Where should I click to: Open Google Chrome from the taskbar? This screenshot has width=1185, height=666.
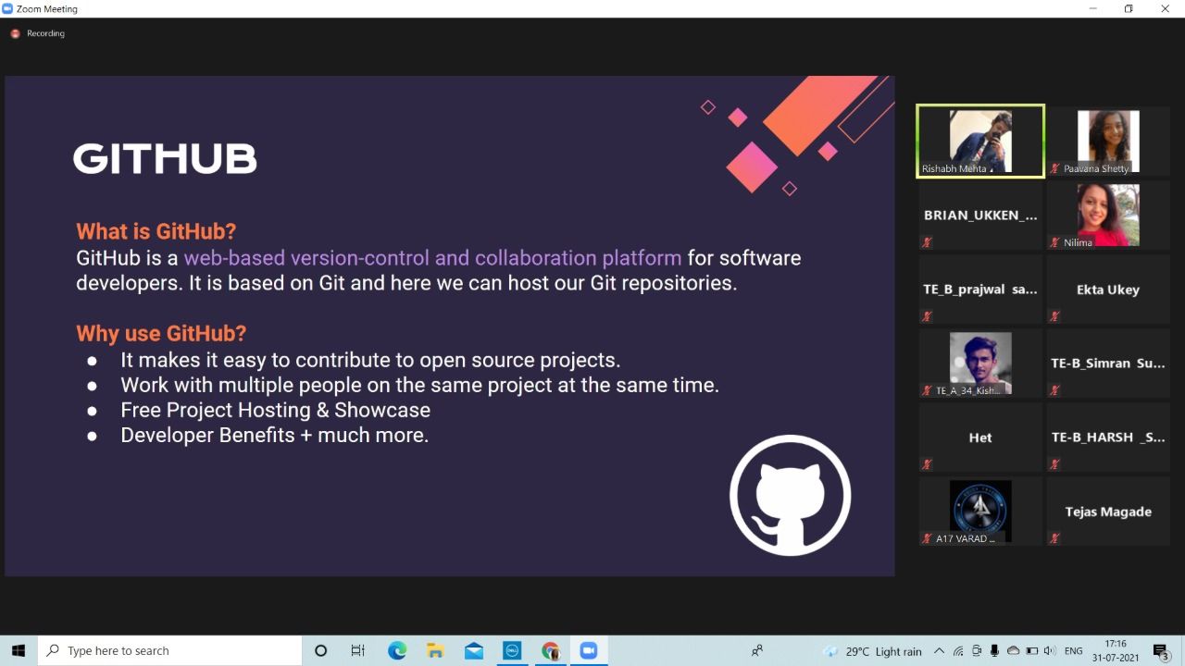551,651
